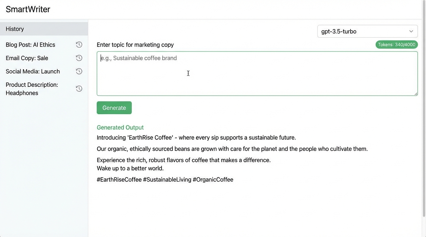426x237 pixels.
Task: Click the vertical page scrollbar
Action: (x=424, y=108)
